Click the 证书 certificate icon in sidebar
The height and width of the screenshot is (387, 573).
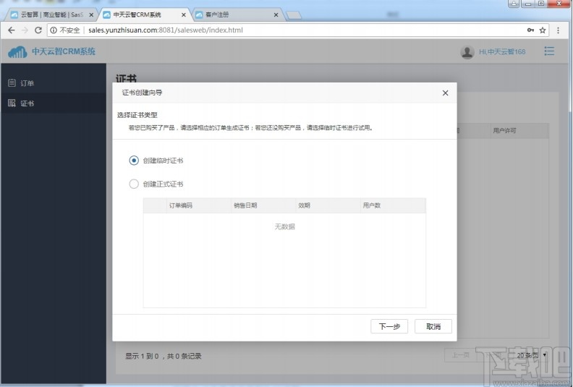pos(12,103)
